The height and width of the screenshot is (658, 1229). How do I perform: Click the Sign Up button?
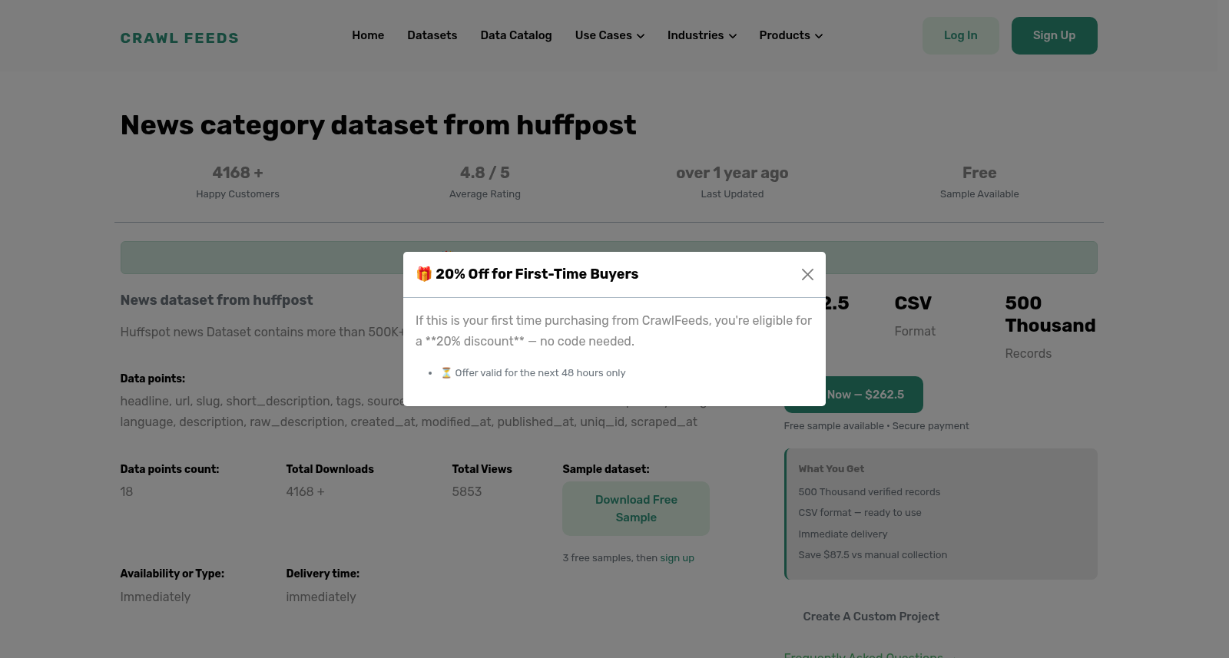click(1054, 35)
